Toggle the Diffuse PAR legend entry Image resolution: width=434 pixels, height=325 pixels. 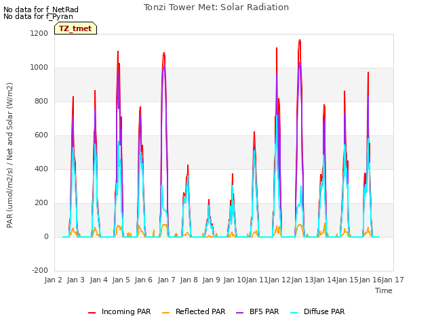317,311
